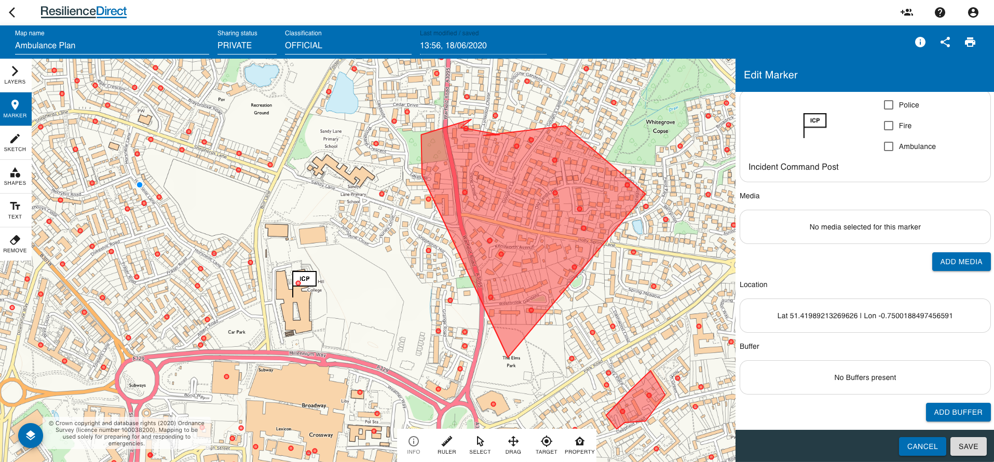Image resolution: width=994 pixels, height=462 pixels.
Task: Open the user account profile icon
Action: (973, 12)
